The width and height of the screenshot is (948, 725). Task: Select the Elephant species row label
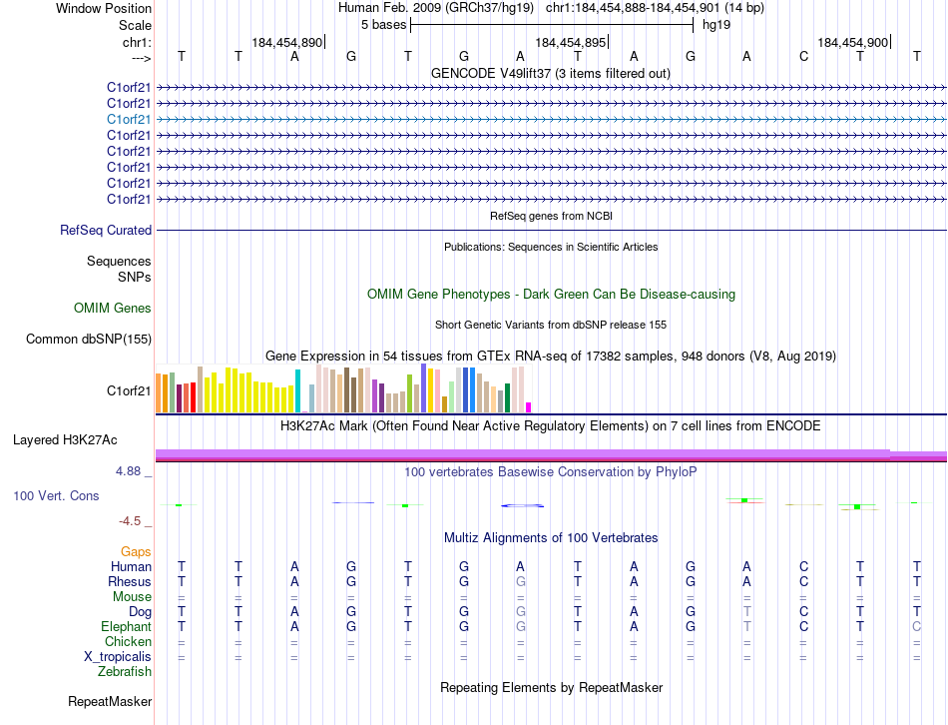pyautogui.click(x=127, y=626)
